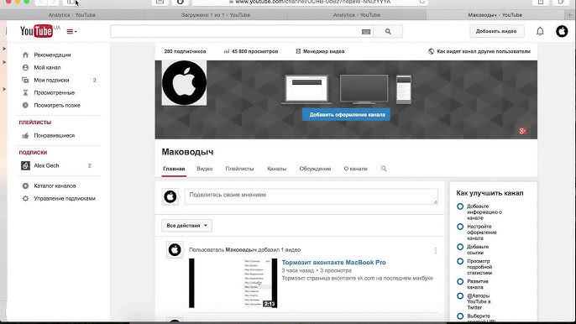Click Как видят канал другие пользователи

click(x=484, y=51)
